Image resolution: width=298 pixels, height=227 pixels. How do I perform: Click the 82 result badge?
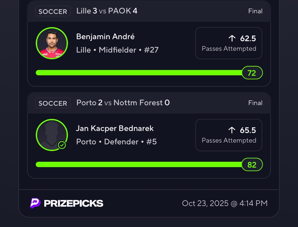point(252,165)
